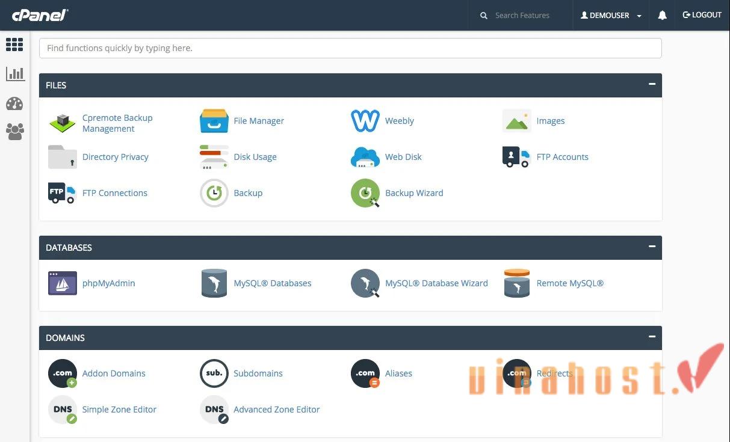Open the Web Disk cloud icon
Image resolution: width=730 pixels, height=442 pixels.
click(365, 157)
